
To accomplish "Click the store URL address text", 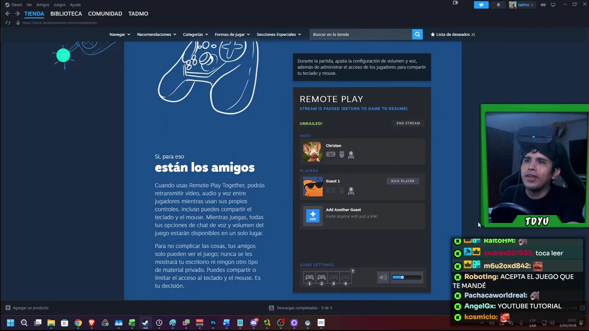I will tap(59, 23).
